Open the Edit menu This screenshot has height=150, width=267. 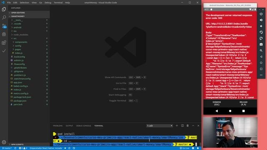click(x=15, y=2)
